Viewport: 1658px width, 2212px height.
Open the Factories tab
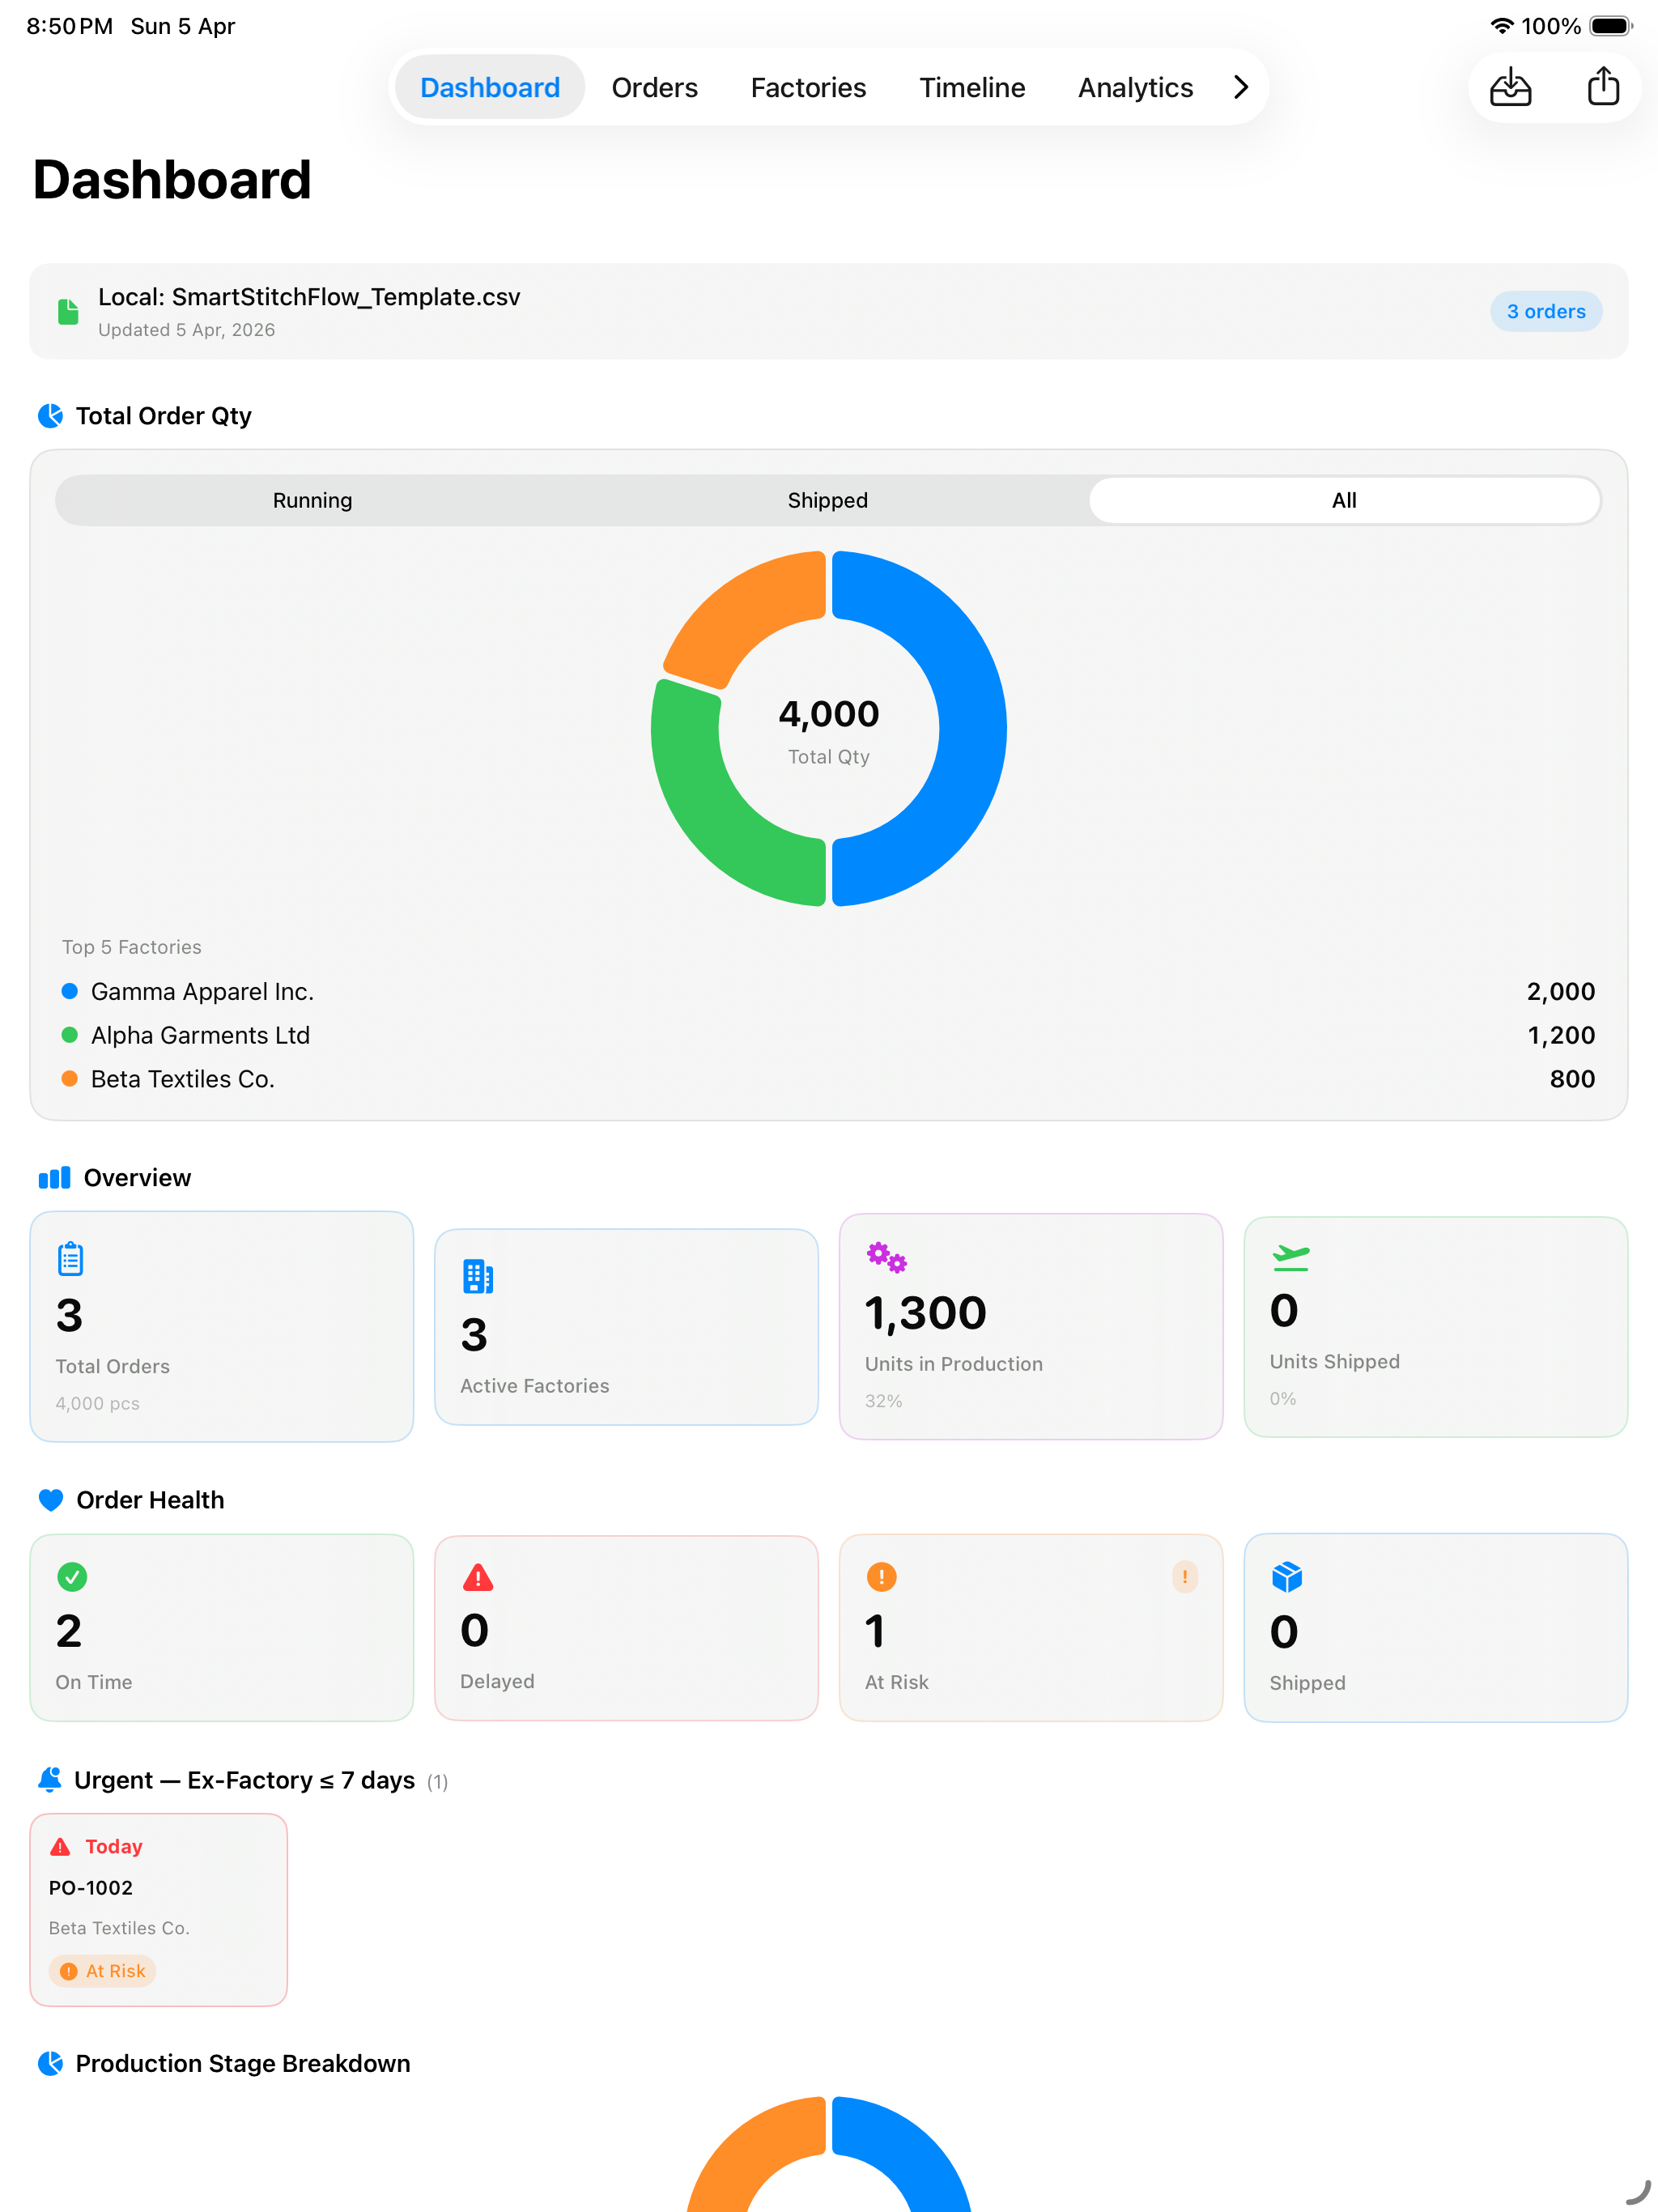[808, 87]
